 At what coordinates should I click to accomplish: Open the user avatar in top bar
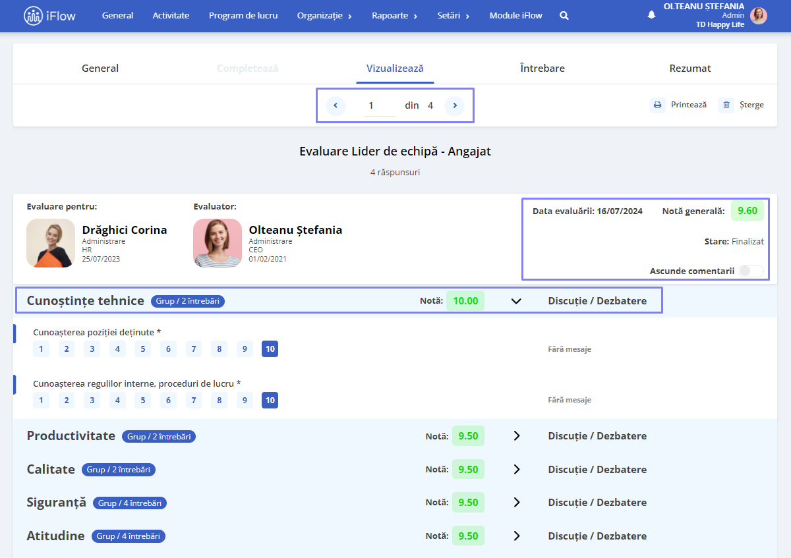(x=759, y=16)
